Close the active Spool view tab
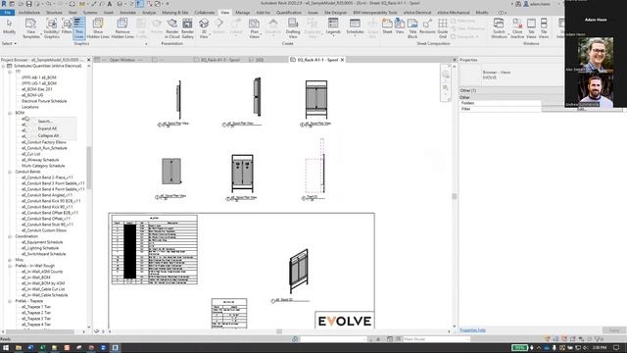 (342, 60)
